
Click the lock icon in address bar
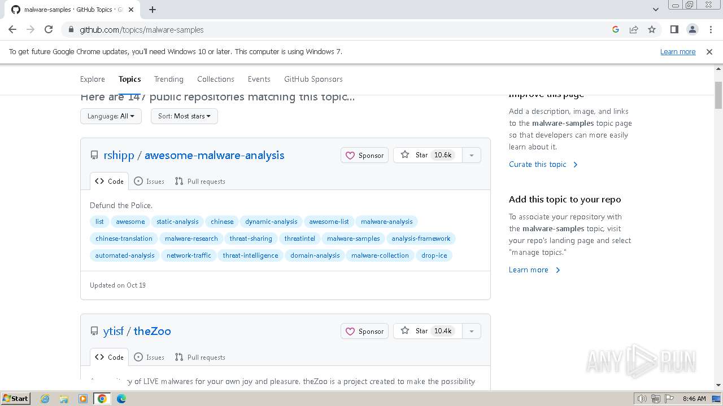[71, 30]
